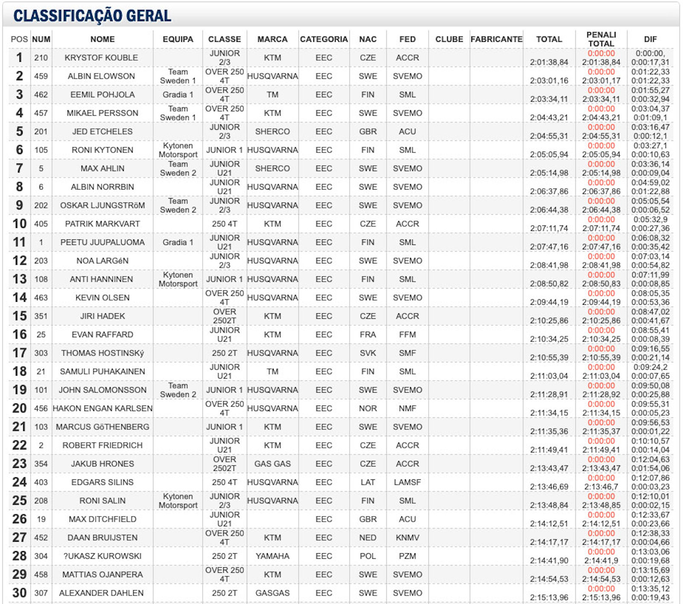Screen dimensions: 683x604
Task: Click the PENALI TOTAL column header
Action: coord(601,39)
